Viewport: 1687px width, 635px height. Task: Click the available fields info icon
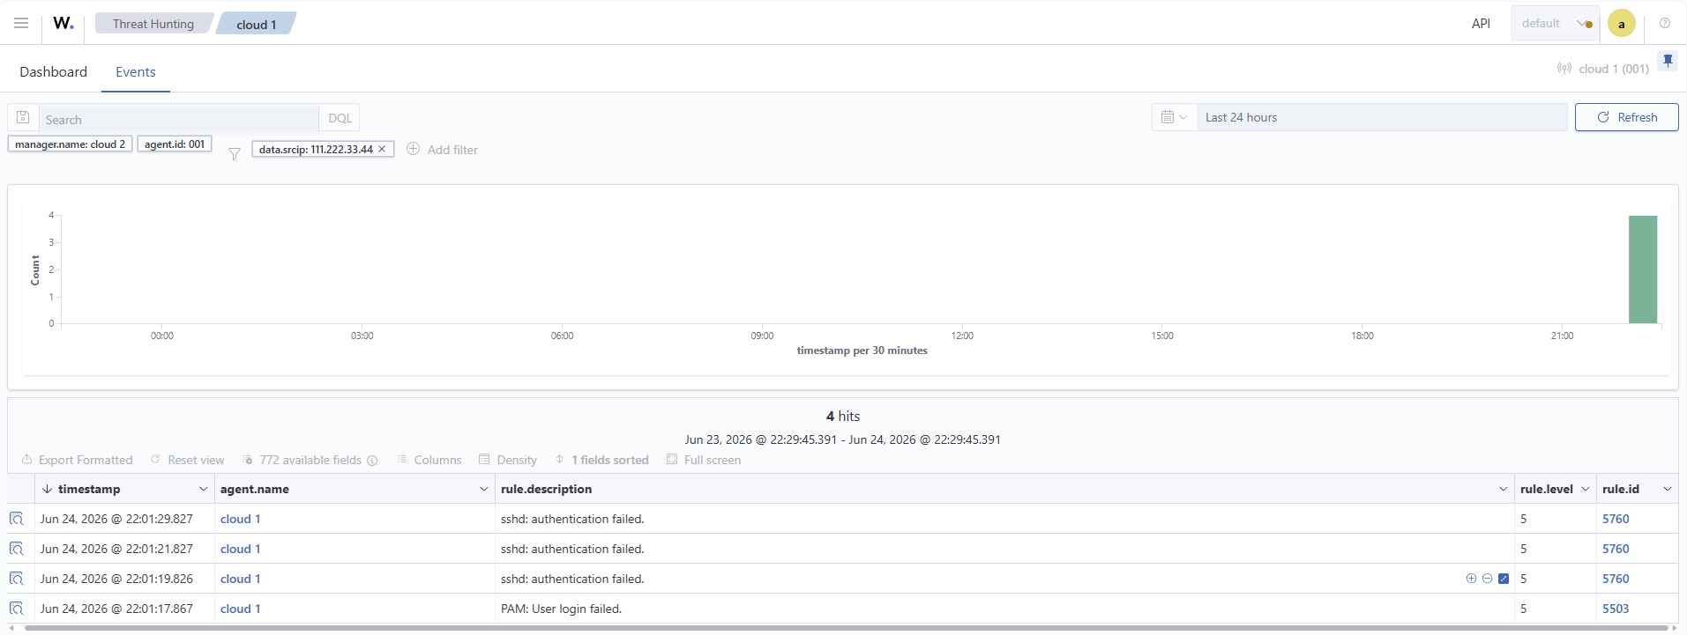tap(372, 461)
